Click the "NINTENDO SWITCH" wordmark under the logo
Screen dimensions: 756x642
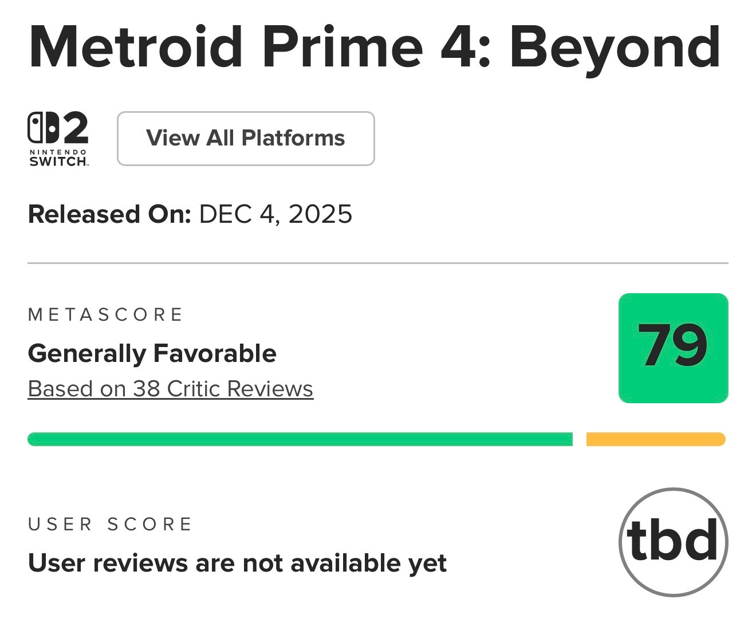pyautogui.click(x=58, y=157)
